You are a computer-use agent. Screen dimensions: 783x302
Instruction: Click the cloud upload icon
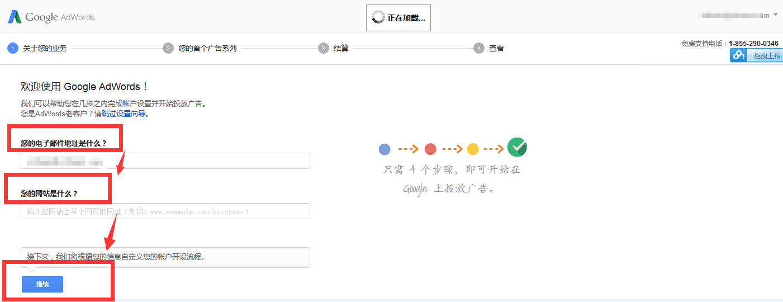(739, 55)
